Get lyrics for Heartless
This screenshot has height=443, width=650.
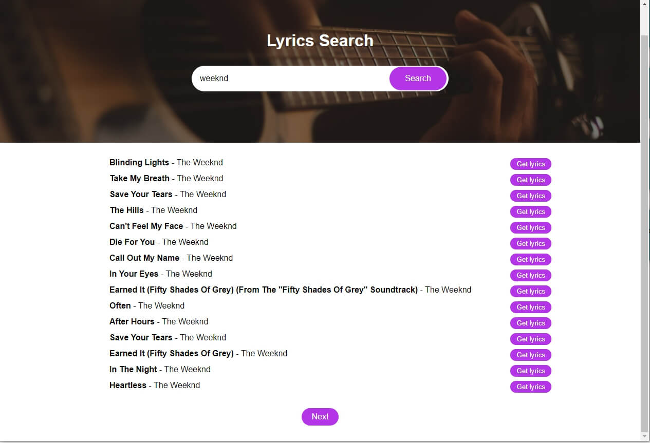(x=530, y=387)
